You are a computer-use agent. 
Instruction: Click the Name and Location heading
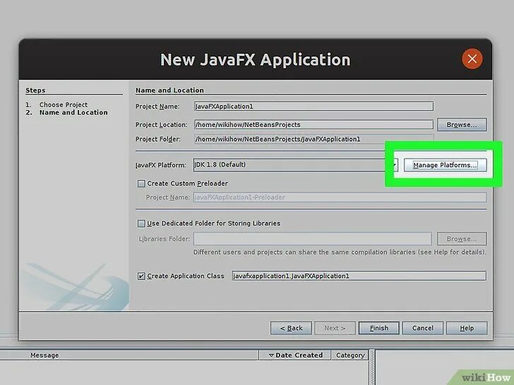pos(169,90)
